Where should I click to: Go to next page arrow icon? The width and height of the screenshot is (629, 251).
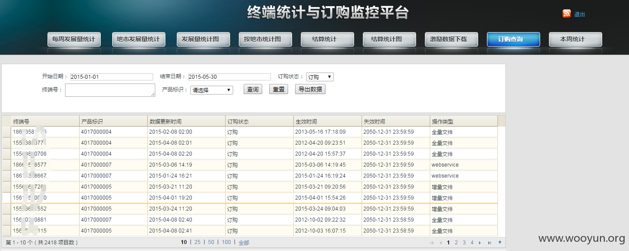coord(480,243)
